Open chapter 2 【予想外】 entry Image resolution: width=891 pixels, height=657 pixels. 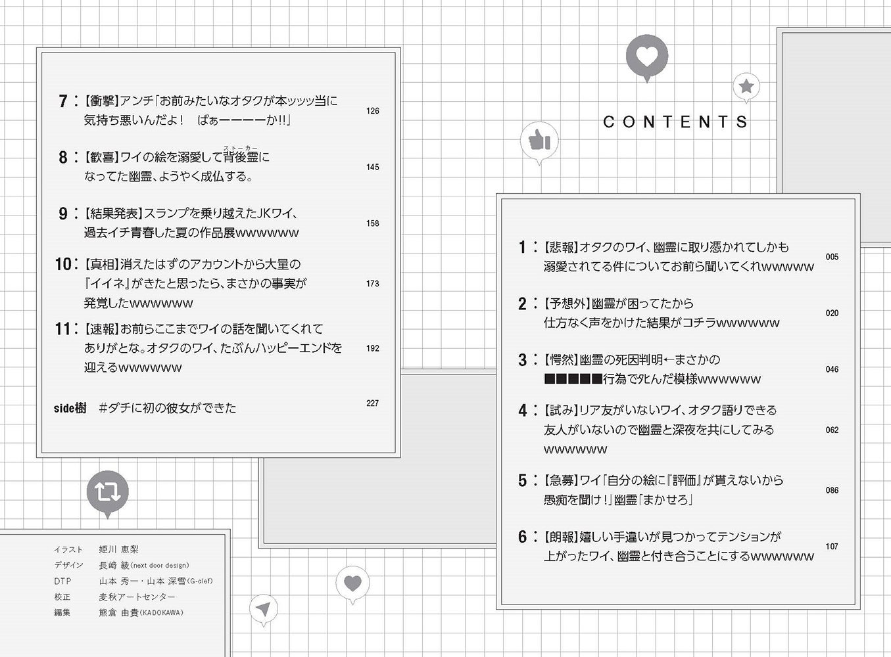pyautogui.click(x=677, y=313)
